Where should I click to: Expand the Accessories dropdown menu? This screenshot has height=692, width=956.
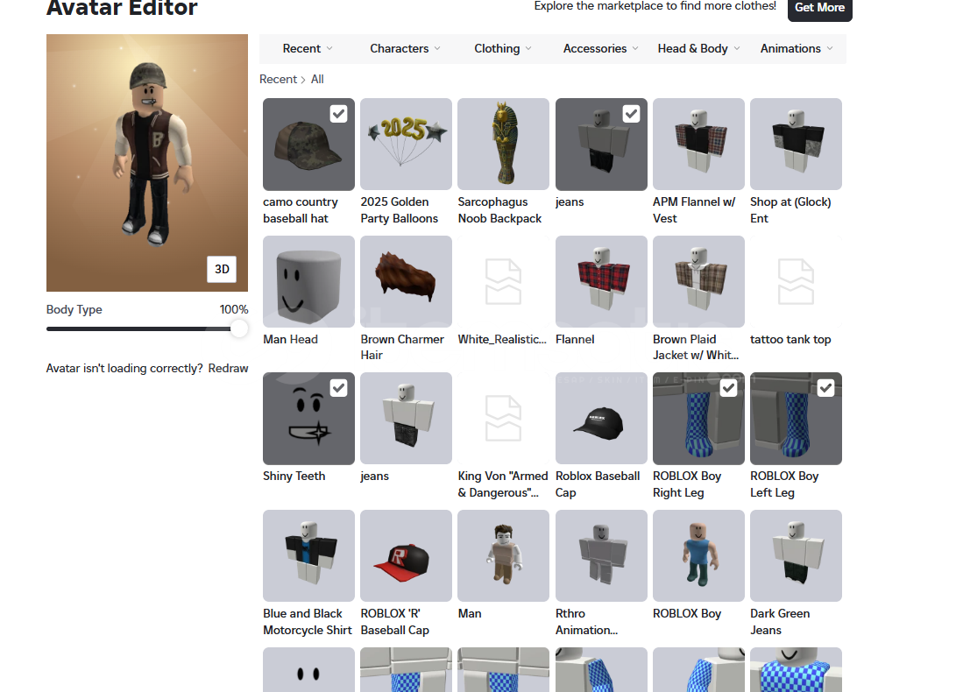[x=600, y=49]
